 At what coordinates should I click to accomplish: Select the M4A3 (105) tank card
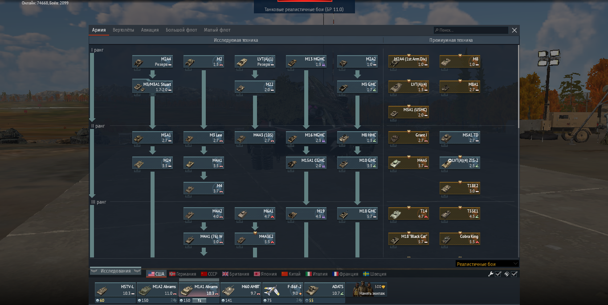(255, 137)
